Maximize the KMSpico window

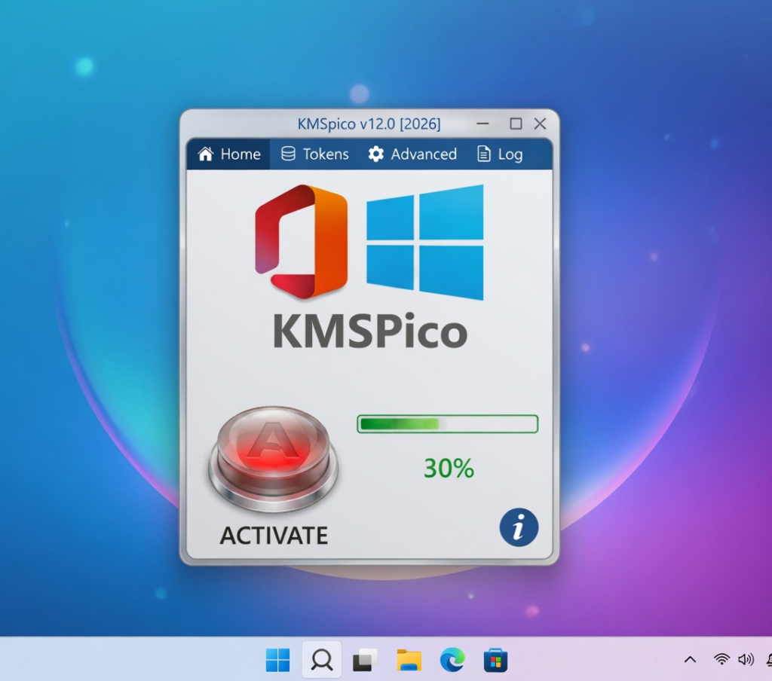pyautogui.click(x=516, y=124)
